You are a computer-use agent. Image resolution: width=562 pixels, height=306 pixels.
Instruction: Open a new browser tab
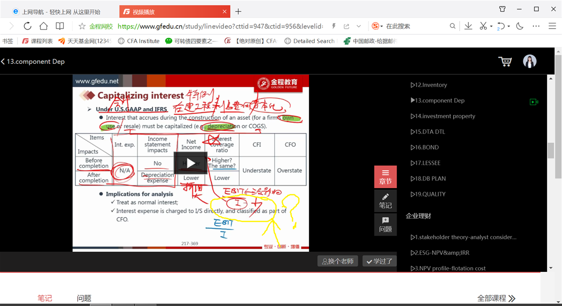pyautogui.click(x=239, y=11)
